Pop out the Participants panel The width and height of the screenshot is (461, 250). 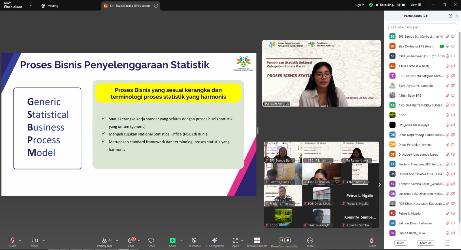point(450,16)
